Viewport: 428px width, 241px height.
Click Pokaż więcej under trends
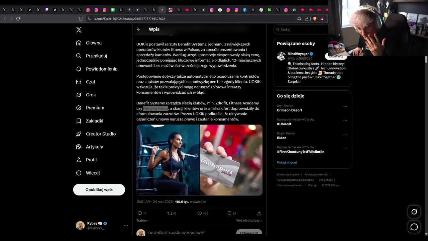[287, 162]
